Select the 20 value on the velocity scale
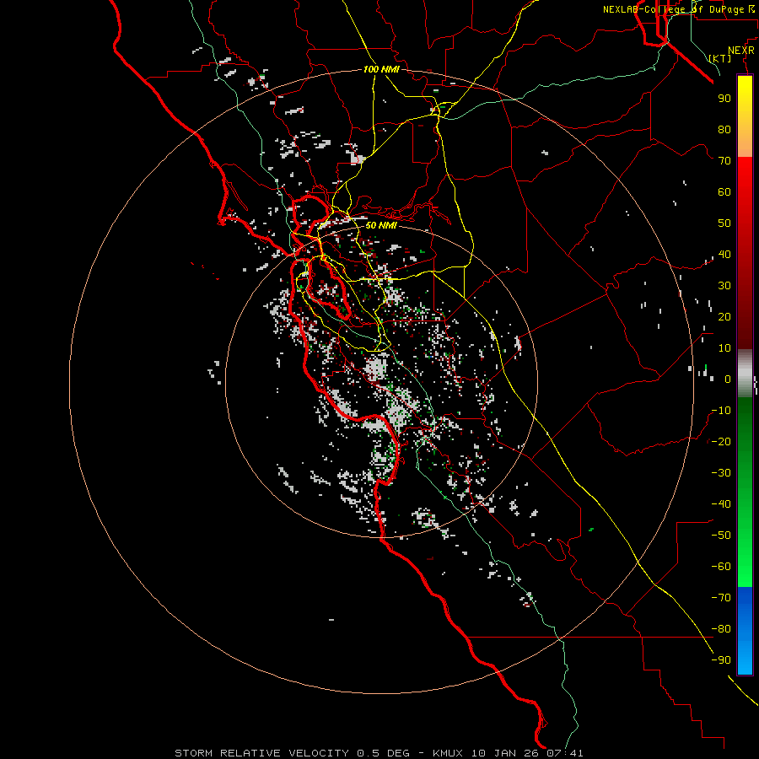759x759 pixels. tap(724, 316)
